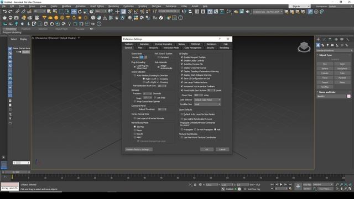Activate the Select and Uniform Scale tool
This screenshot has height=199, width=354.
tap(86, 12)
